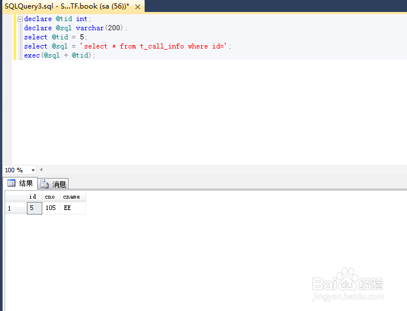Select the id cell containing 5

tap(34, 208)
